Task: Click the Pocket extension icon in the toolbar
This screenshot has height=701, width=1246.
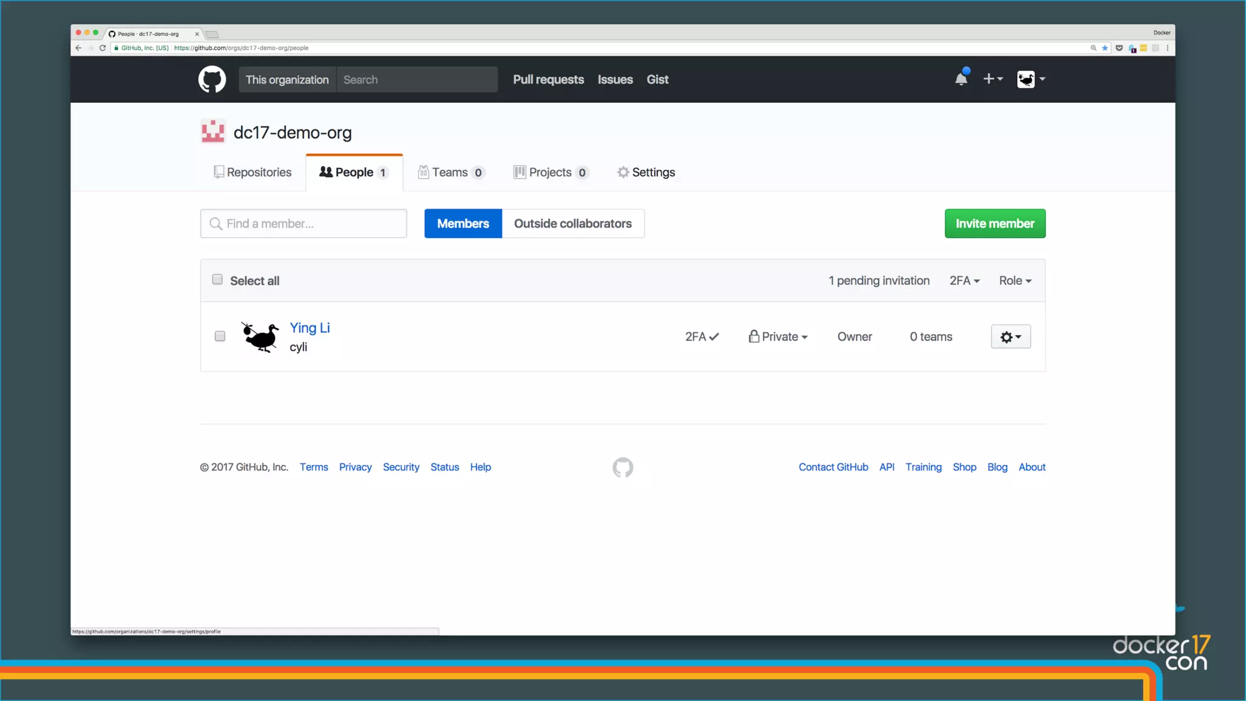Action: (1119, 48)
